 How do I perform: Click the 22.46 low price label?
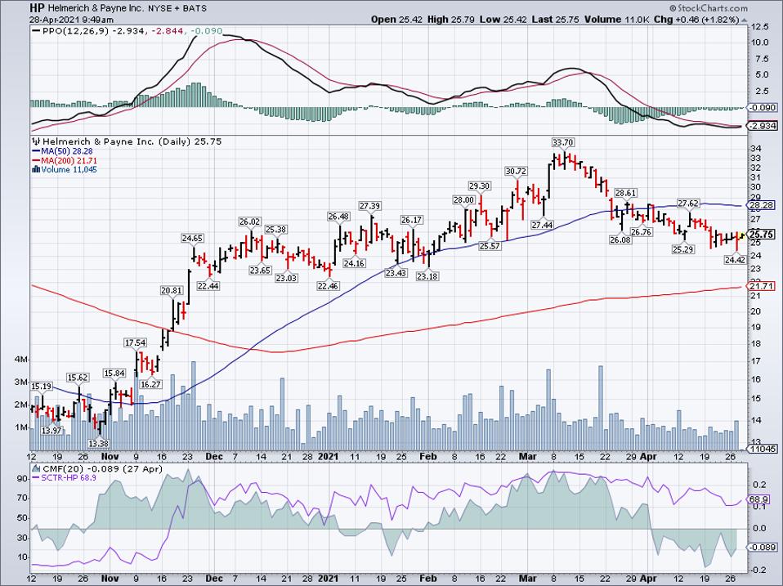coord(328,286)
